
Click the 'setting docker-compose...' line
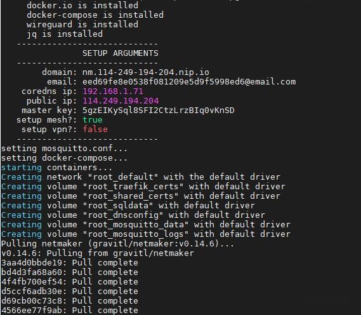[64, 158]
